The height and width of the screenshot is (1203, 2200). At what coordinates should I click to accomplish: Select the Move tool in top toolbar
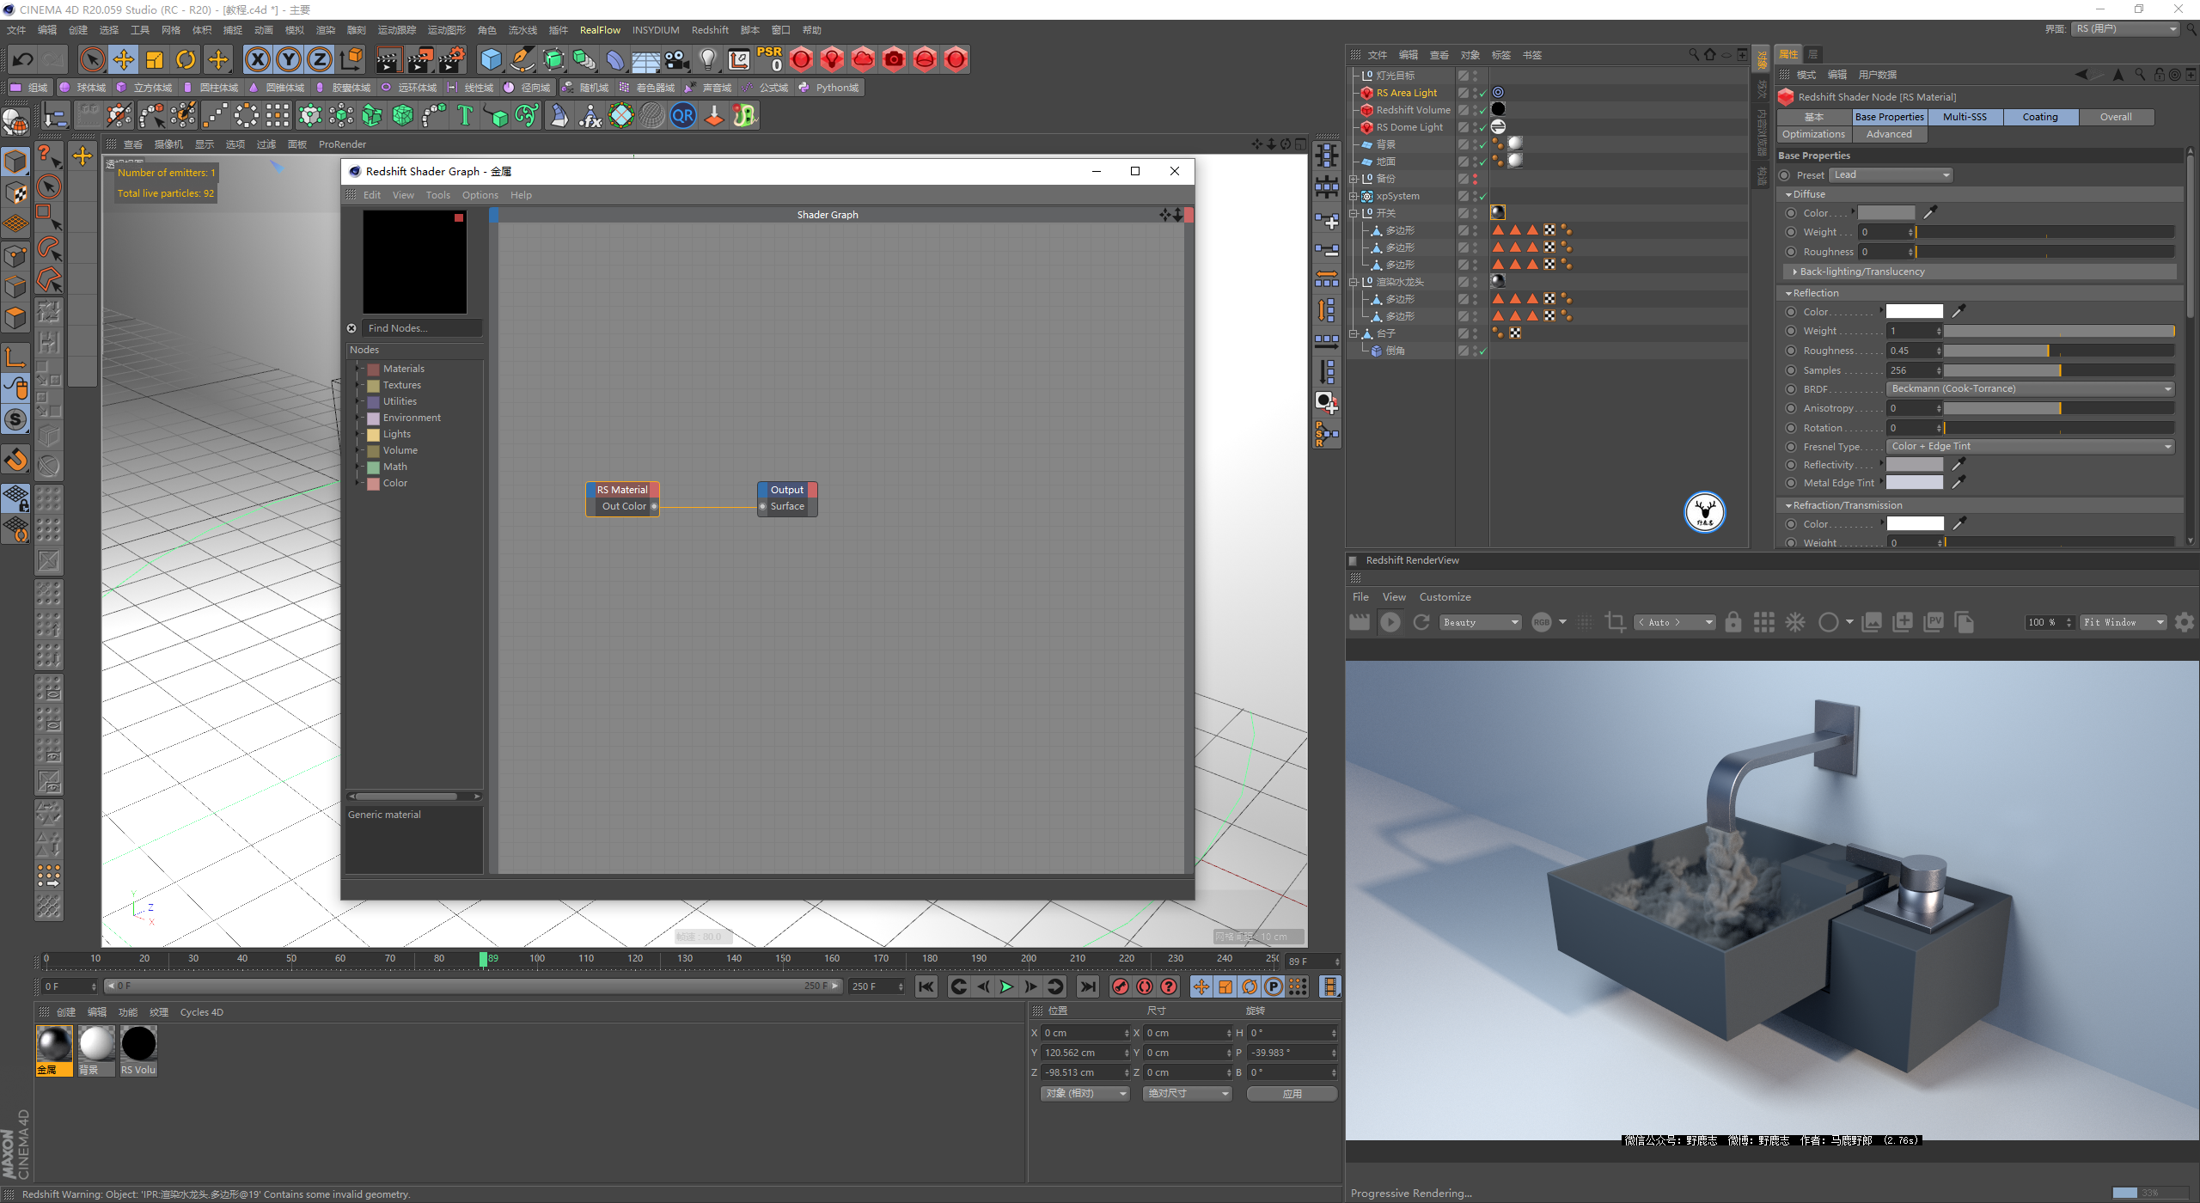tap(124, 59)
